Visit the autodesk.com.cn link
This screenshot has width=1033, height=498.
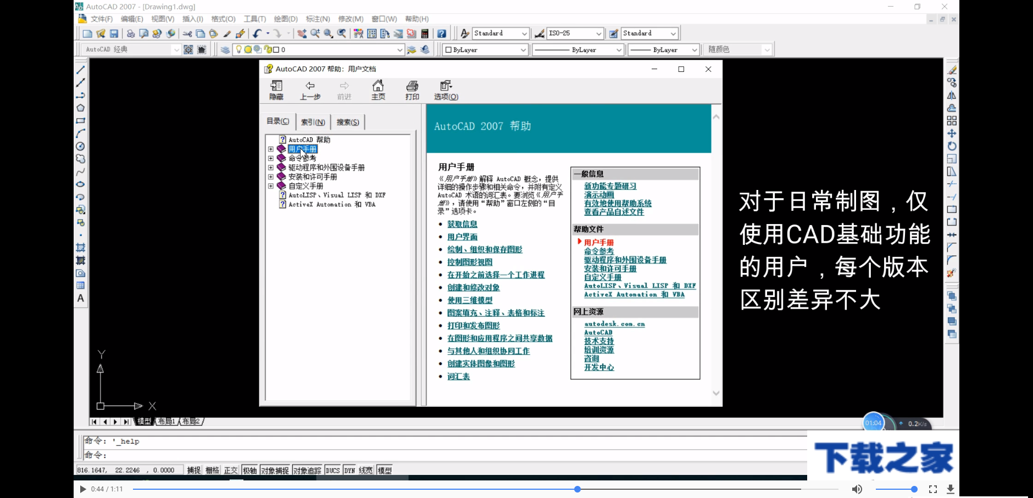pos(617,324)
